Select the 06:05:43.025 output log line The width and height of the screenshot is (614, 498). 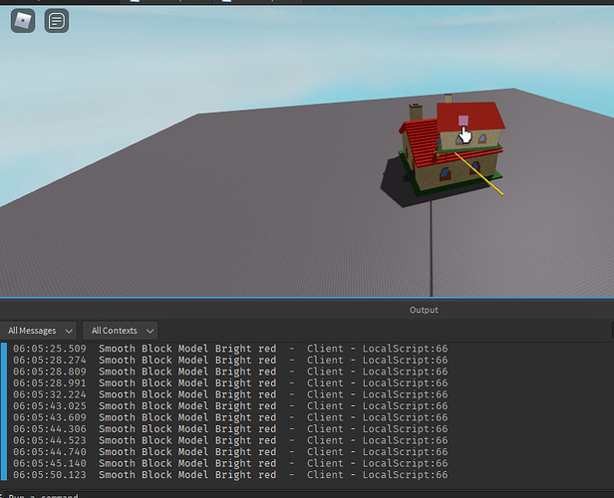coord(230,406)
